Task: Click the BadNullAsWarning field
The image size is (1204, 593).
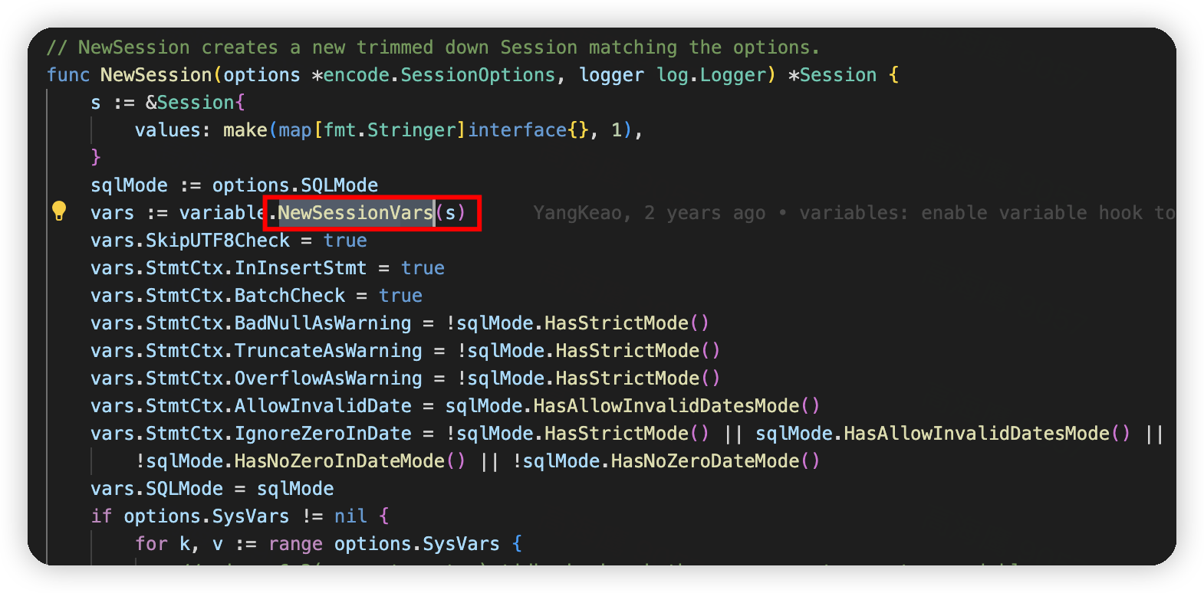Action: coord(323,323)
